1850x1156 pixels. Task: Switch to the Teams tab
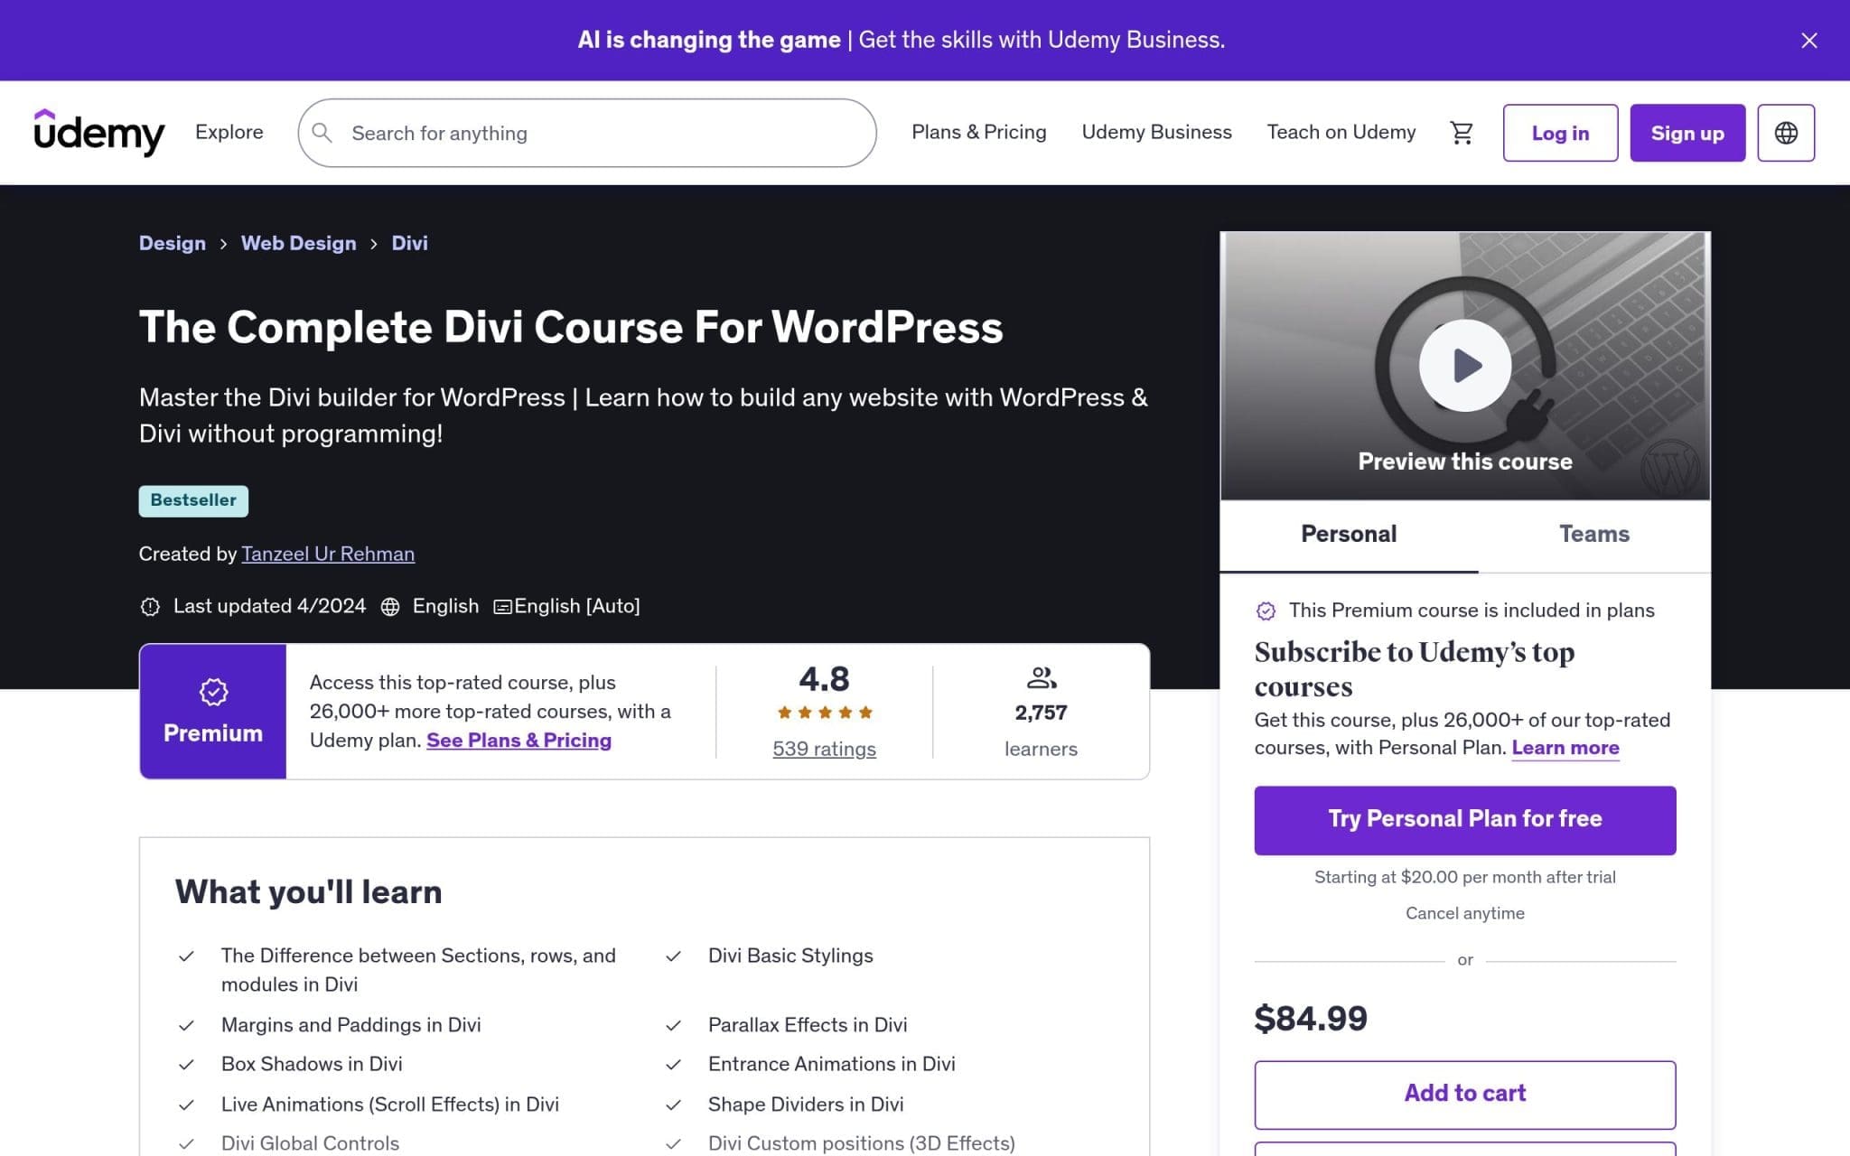pos(1593,534)
